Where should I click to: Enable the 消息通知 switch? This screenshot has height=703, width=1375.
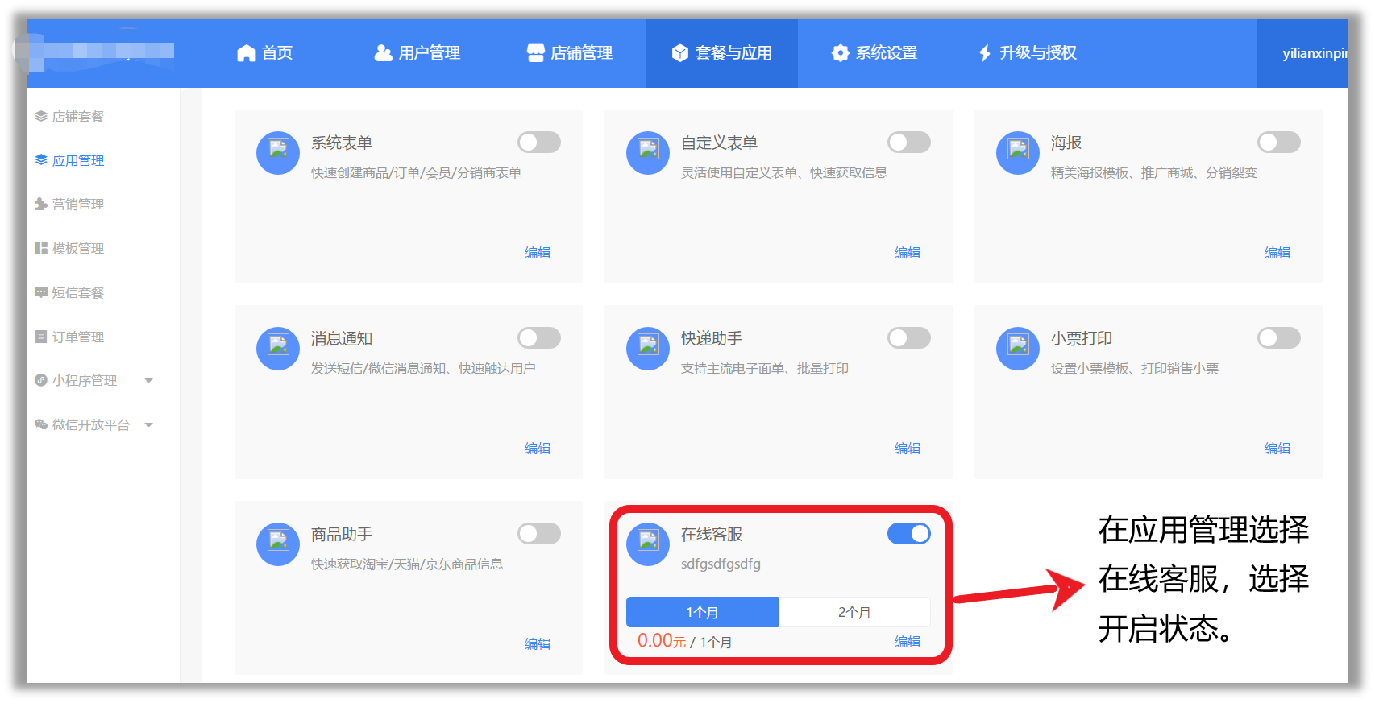pyautogui.click(x=539, y=338)
